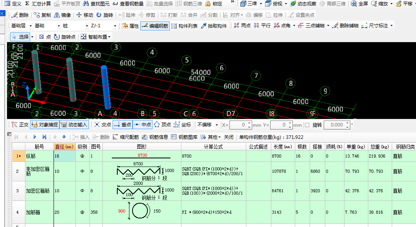Click the 纵筋 diameter cell 16

[65, 156]
